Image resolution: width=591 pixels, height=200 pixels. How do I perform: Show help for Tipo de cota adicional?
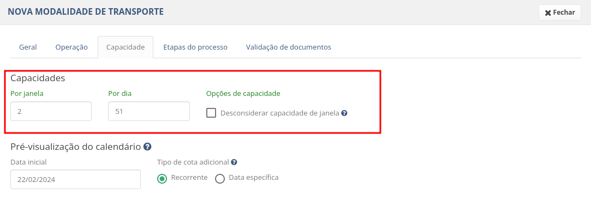(x=234, y=162)
